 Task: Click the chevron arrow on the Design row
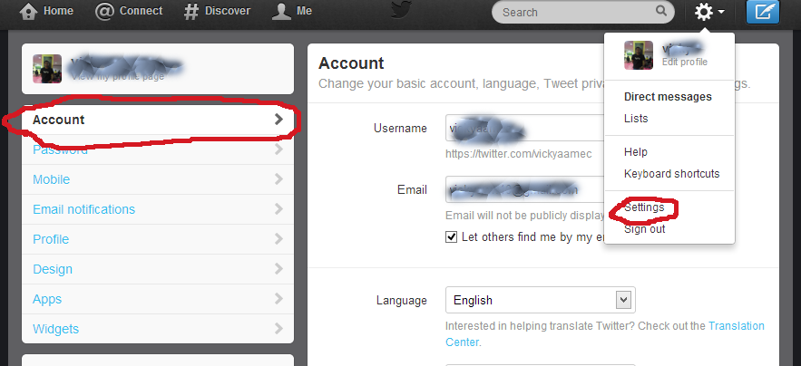click(278, 268)
